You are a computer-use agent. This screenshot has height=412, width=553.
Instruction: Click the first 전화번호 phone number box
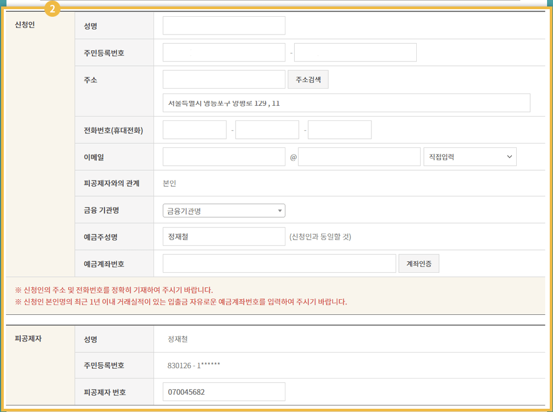coord(195,130)
